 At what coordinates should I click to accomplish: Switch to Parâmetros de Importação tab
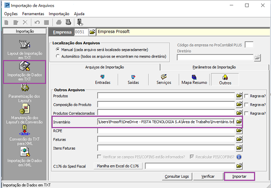(x=211, y=67)
